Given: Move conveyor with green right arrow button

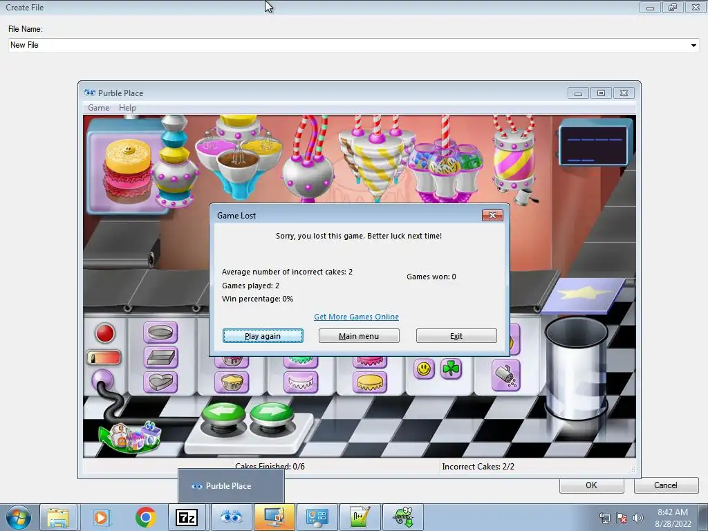Looking at the screenshot, I should coord(271,416).
